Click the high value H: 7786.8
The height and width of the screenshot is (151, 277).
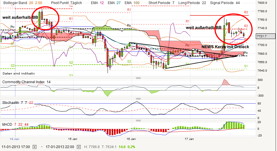pos(92,147)
